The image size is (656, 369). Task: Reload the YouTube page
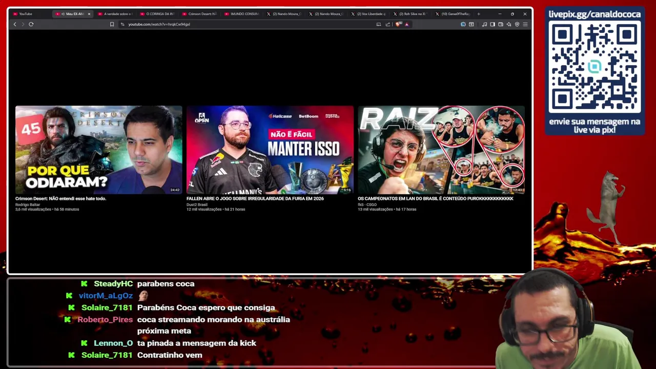click(x=31, y=24)
